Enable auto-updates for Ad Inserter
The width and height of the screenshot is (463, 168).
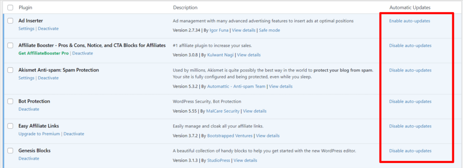(410, 21)
